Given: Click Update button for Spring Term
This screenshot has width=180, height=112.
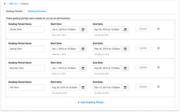Looking at the screenshot, I should [x=143, y=48].
